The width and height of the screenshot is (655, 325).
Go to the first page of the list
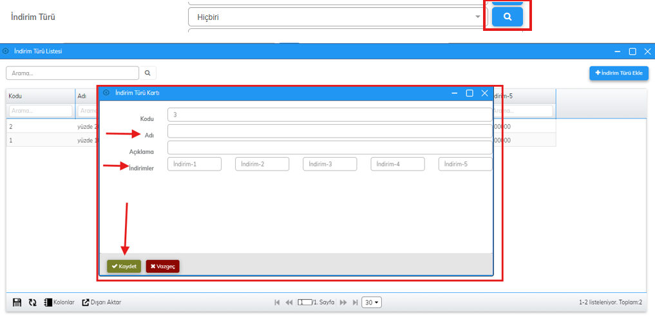coord(277,302)
